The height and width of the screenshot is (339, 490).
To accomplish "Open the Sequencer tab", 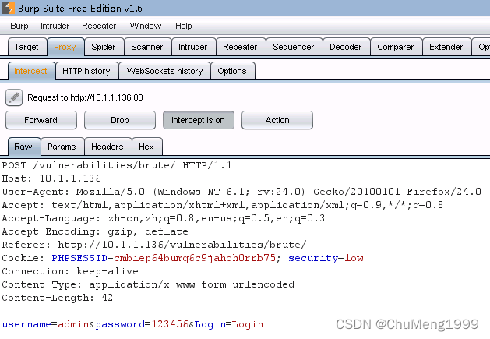I will 294,47.
